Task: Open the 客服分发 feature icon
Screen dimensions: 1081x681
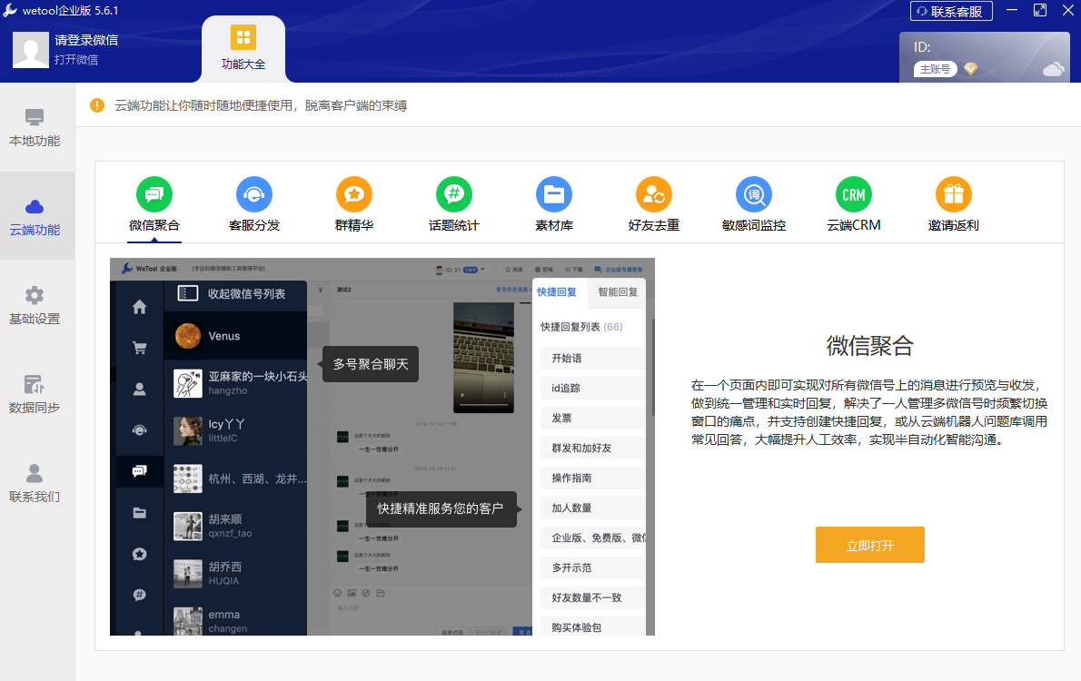Action: [x=254, y=194]
